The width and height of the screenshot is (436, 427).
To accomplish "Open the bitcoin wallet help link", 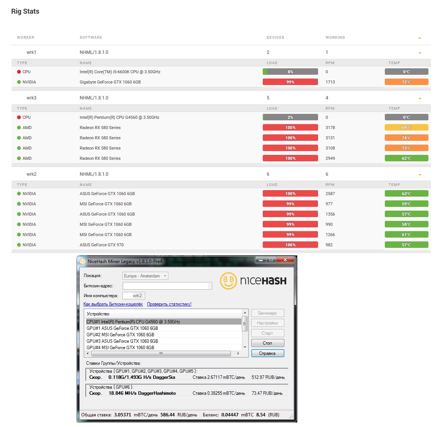I will click(113, 304).
